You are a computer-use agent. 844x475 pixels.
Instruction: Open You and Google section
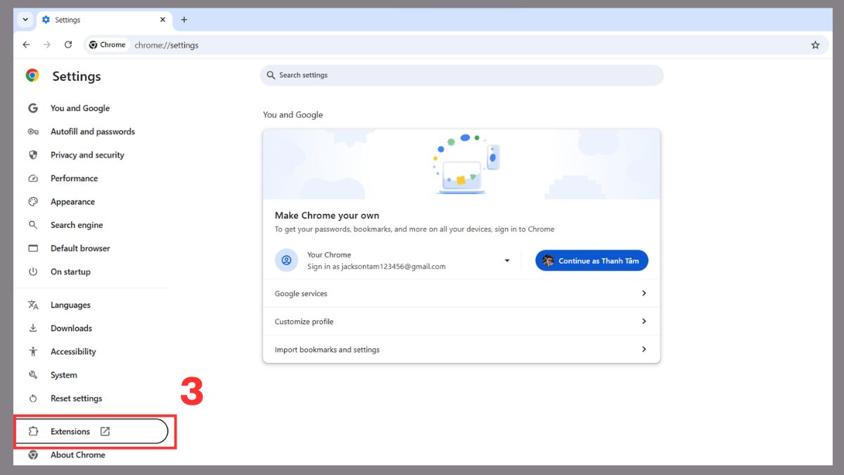click(x=80, y=108)
